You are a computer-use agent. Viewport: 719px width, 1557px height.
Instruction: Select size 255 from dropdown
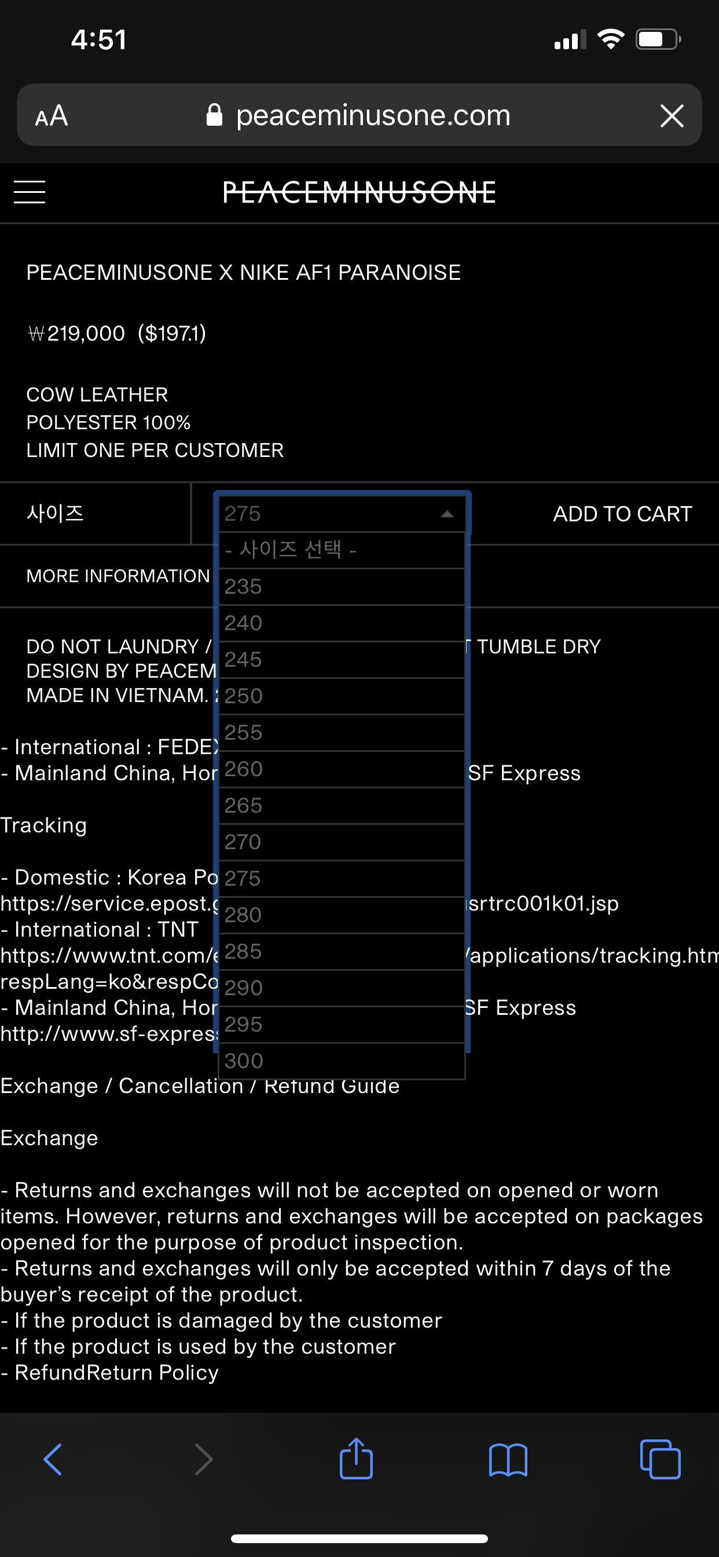[342, 733]
